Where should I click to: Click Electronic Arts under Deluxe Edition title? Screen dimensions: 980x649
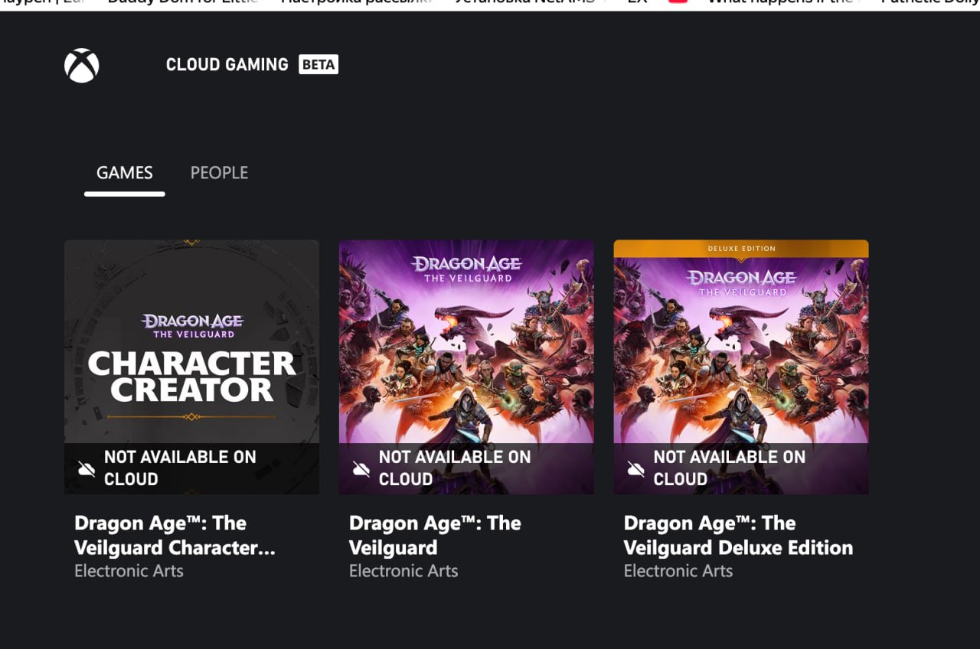coord(678,571)
